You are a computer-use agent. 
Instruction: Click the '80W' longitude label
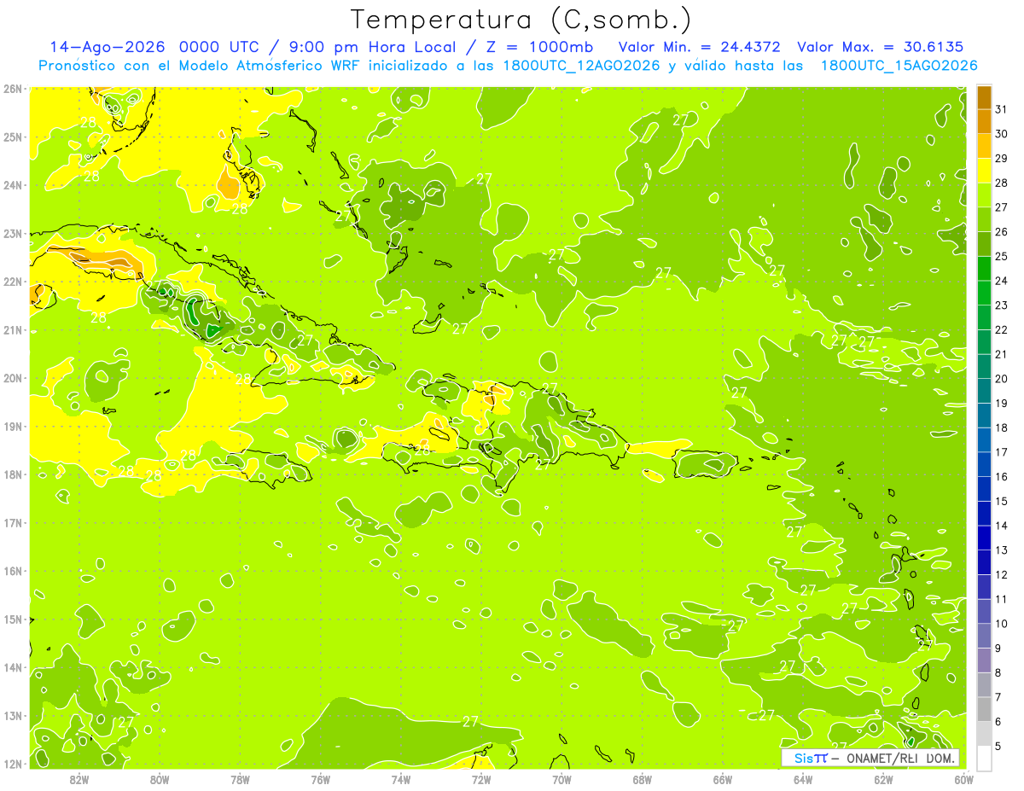tap(160, 780)
